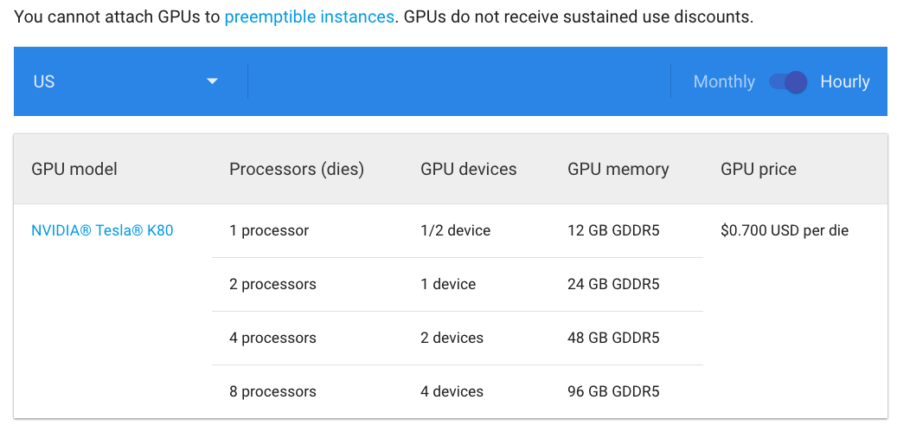The image size is (897, 426).
Task: Select the 8 processors row cell
Action: coord(272,391)
